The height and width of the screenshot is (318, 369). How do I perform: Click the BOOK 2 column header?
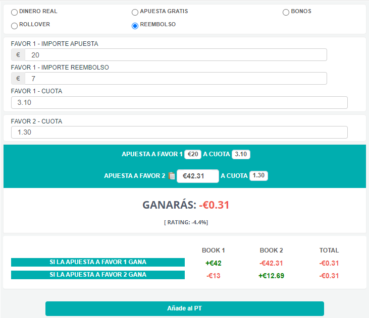click(x=271, y=250)
